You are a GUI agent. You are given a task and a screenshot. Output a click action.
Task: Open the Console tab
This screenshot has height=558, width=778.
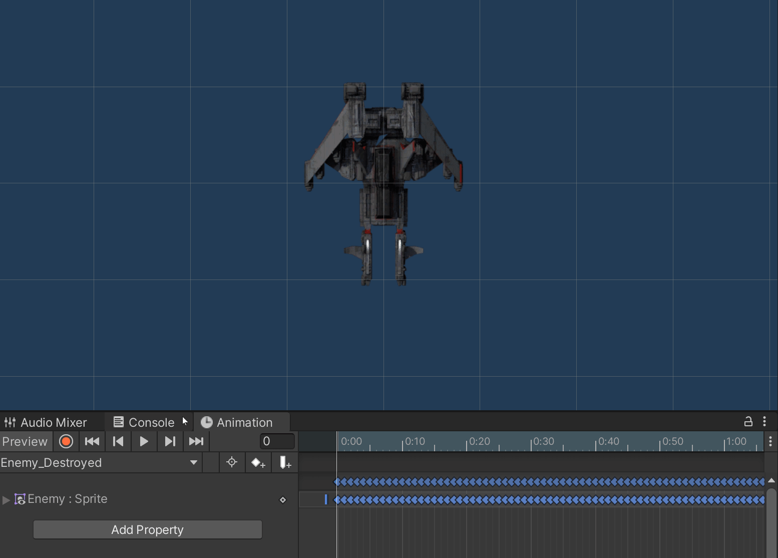point(144,422)
